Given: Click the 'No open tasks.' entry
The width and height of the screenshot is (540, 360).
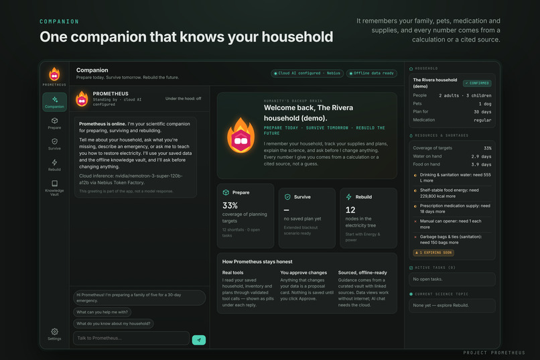Looking at the screenshot, I should click(452, 280).
